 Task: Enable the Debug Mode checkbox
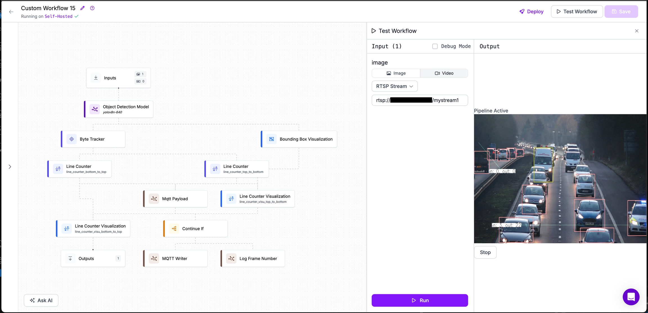[x=435, y=46]
